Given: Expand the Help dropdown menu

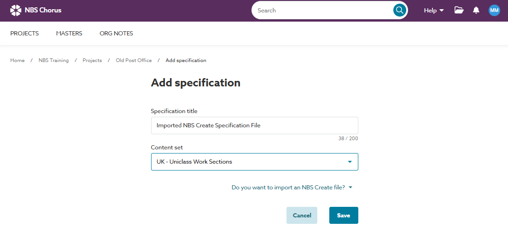Looking at the screenshot, I should click(434, 10).
